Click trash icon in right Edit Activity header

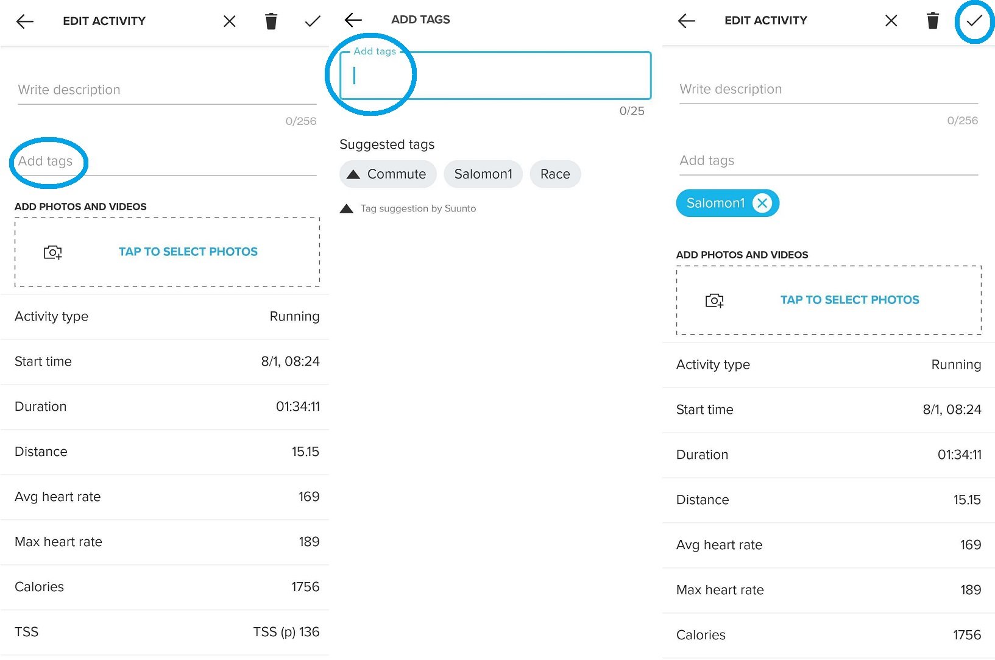932,21
